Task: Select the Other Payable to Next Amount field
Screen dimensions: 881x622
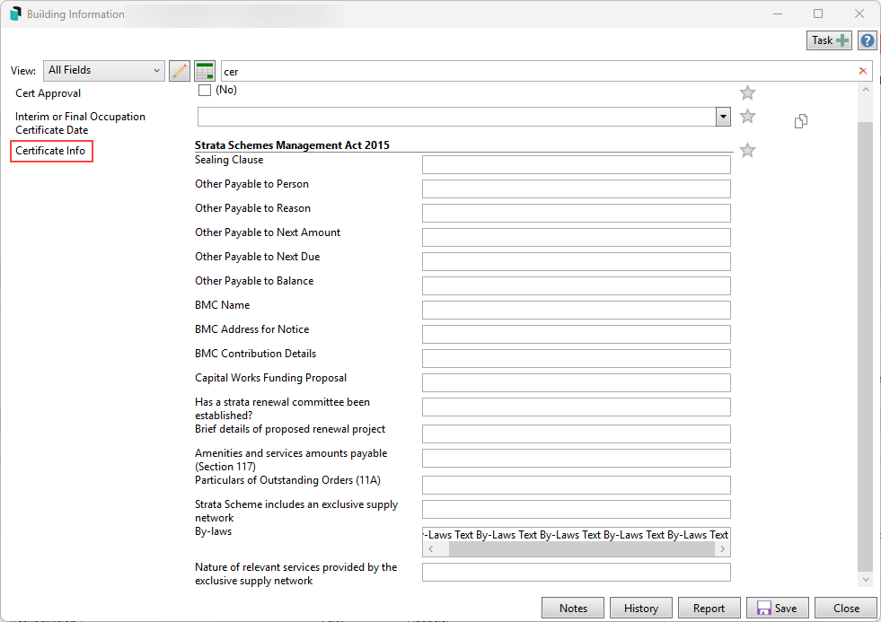Action: pyautogui.click(x=576, y=237)
